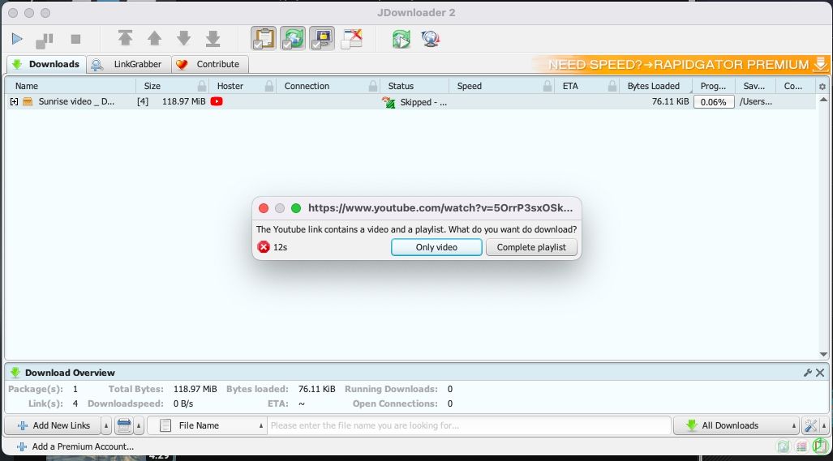Click the clear list cleanup icon

pos(124,425)
